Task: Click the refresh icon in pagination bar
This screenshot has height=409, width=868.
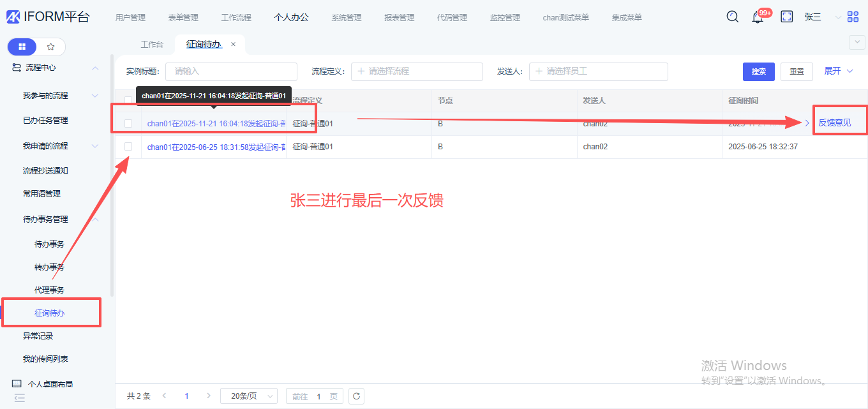Action: tap(357, 396)
